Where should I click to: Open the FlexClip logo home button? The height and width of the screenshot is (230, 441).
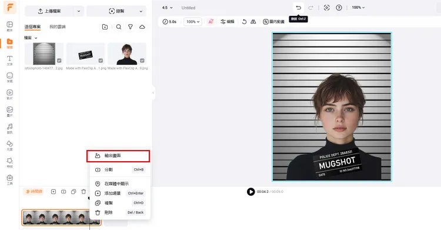pyautogui.click(x=9, y=8)
